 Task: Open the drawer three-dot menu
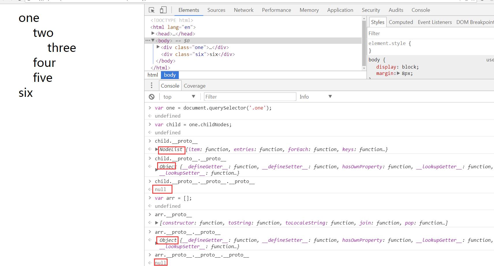152,86
